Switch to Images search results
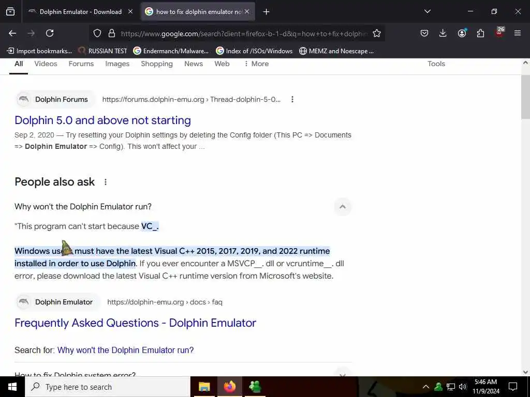 pyautogui.click(x=117, y=64)
